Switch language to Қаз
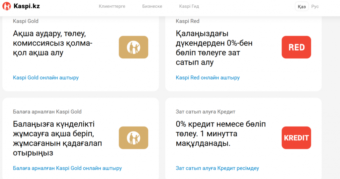The width and height of the screenshot is (340, 179). [301, 7]
